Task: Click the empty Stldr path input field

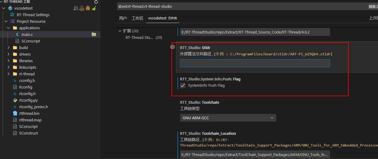Action: click(x=255, y=63)
